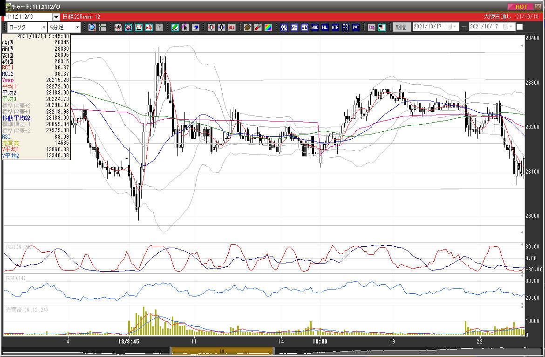This screenshot has width=545, height=357.
Task: Click the RSI(14) panel label
Action: (16, 278)
